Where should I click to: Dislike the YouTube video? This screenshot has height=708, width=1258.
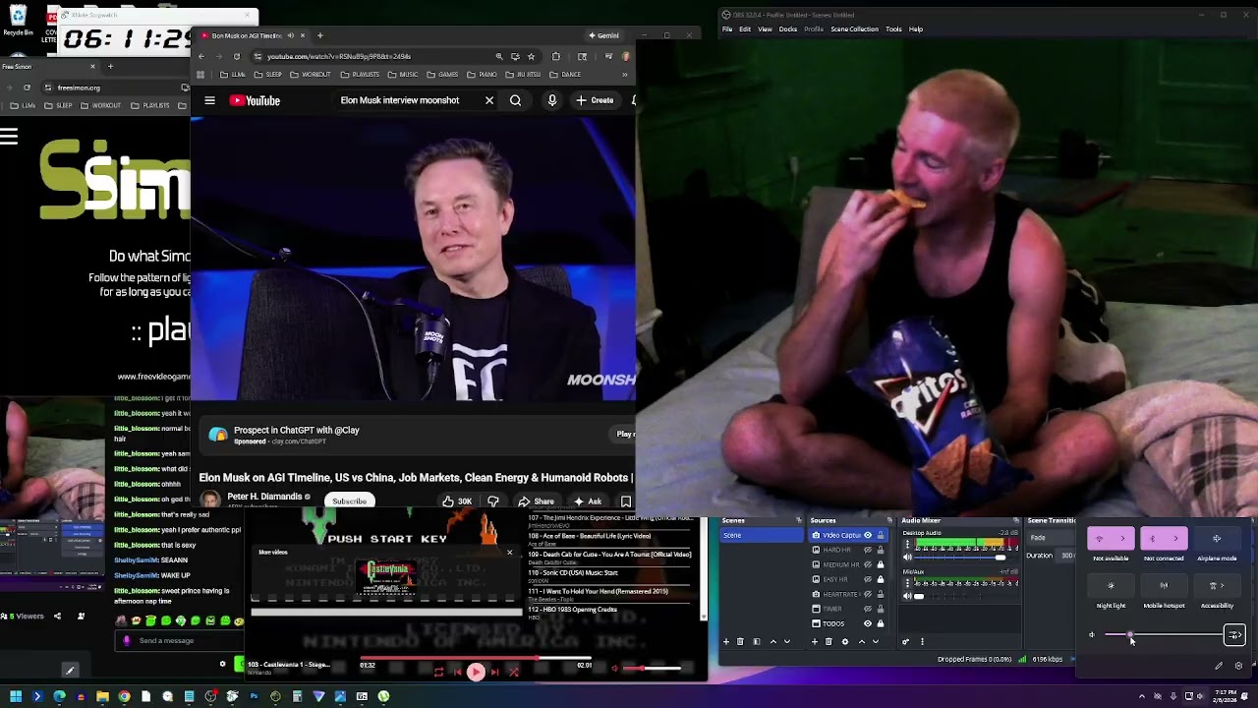tap(493, 501)
